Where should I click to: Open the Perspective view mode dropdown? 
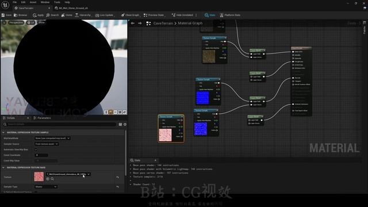pyautogui.click(x=16, y=22)
